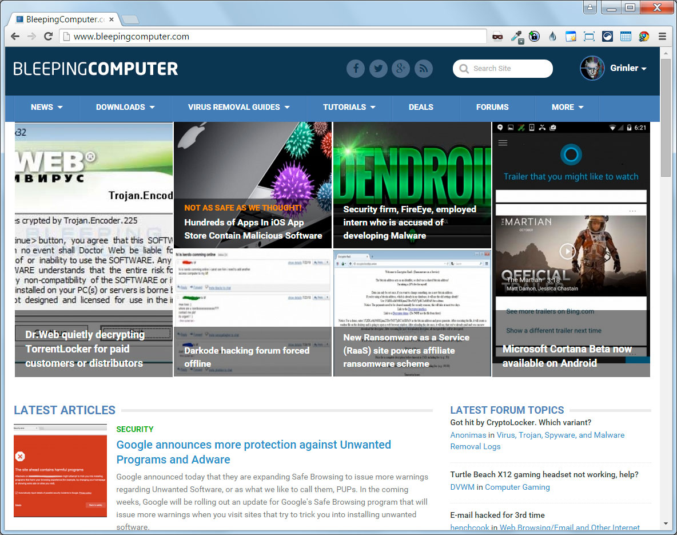This screenshot has height=535, width=677.
Task: Click the page icon in address bar
Action: 66,37
